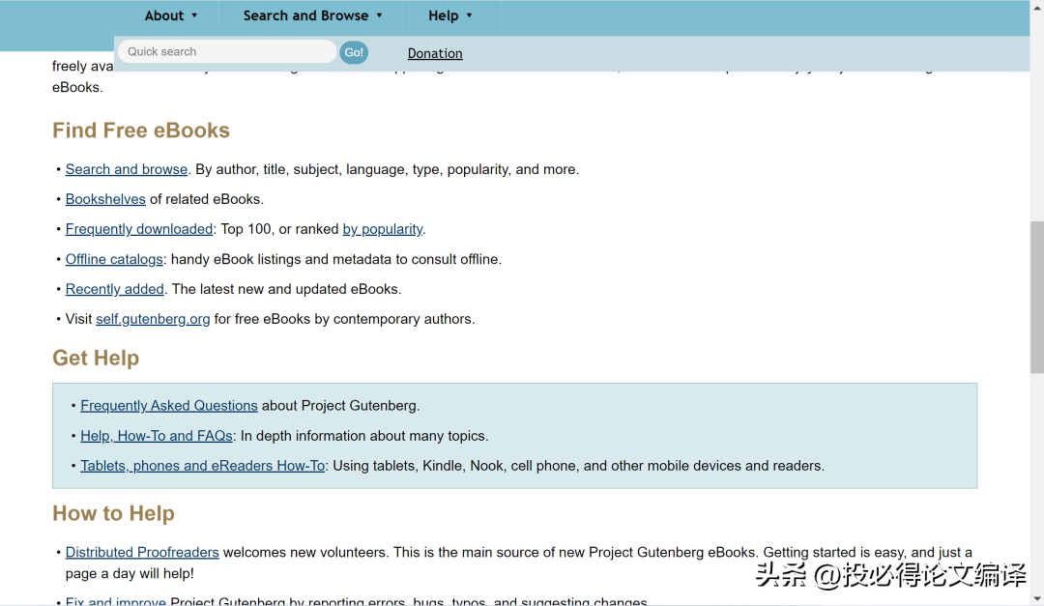Click the scrollbar down arrow

1036,598
